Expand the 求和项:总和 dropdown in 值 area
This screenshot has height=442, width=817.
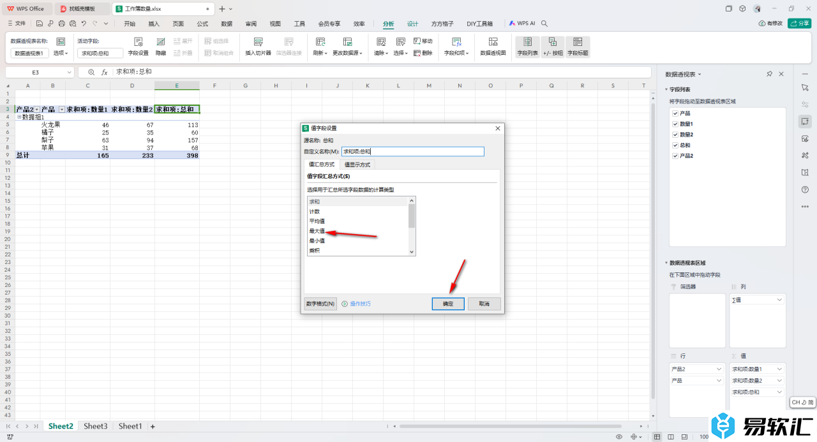tap(779, 392)
